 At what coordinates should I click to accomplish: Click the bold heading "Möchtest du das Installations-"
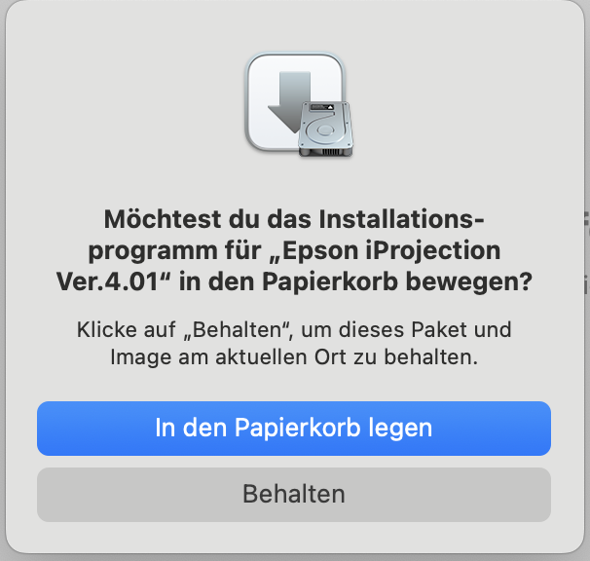tap(294, 219)
